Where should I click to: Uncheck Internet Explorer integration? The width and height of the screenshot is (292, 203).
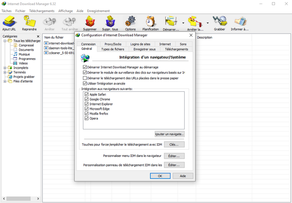(87, 104)
